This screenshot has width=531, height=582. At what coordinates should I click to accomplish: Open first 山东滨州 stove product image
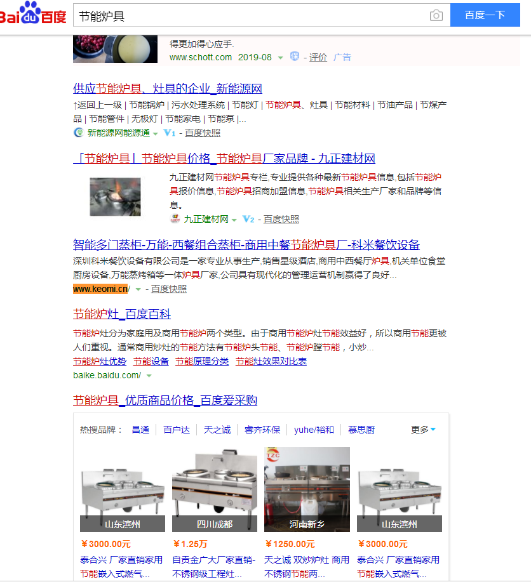[x=123, y=489]
